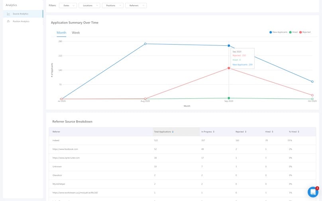Sort by % Hired column arrows
The image size is (322, 201).
[x=298, y=131]
